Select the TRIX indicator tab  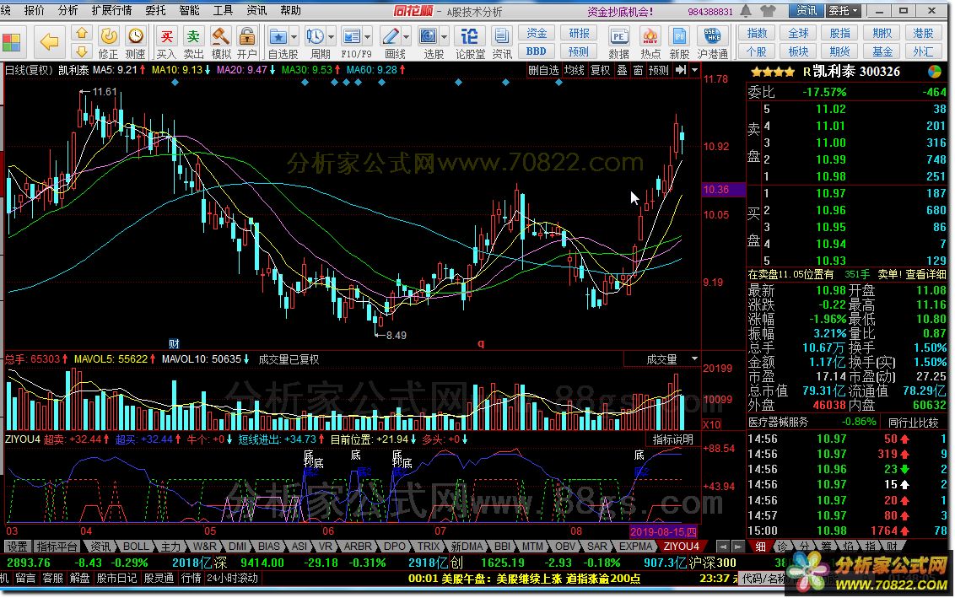point(429,547)
